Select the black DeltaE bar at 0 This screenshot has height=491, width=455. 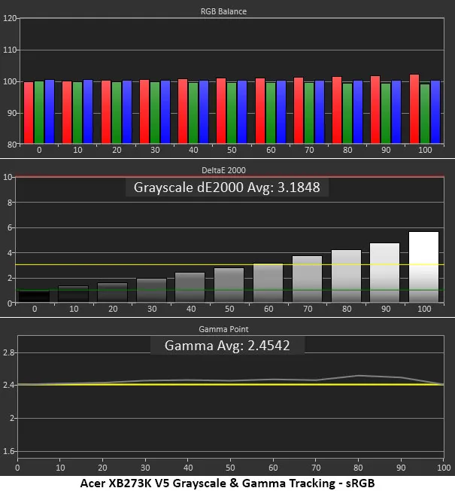coord(34,297)
